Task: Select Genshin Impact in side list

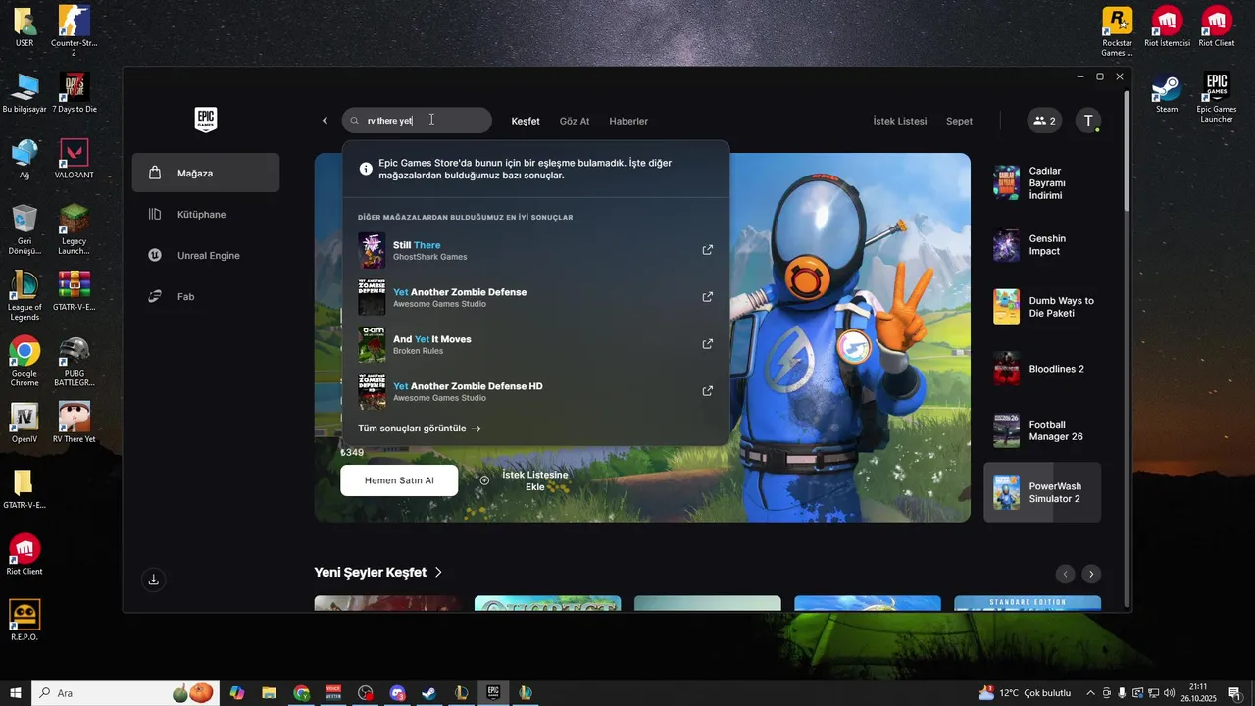Action: click(x=1042, y=245)
